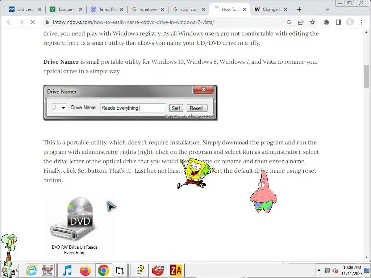Click the scrollbar up arrow
The width and height of the screenshot is (371, 278).
coord(366,32)
